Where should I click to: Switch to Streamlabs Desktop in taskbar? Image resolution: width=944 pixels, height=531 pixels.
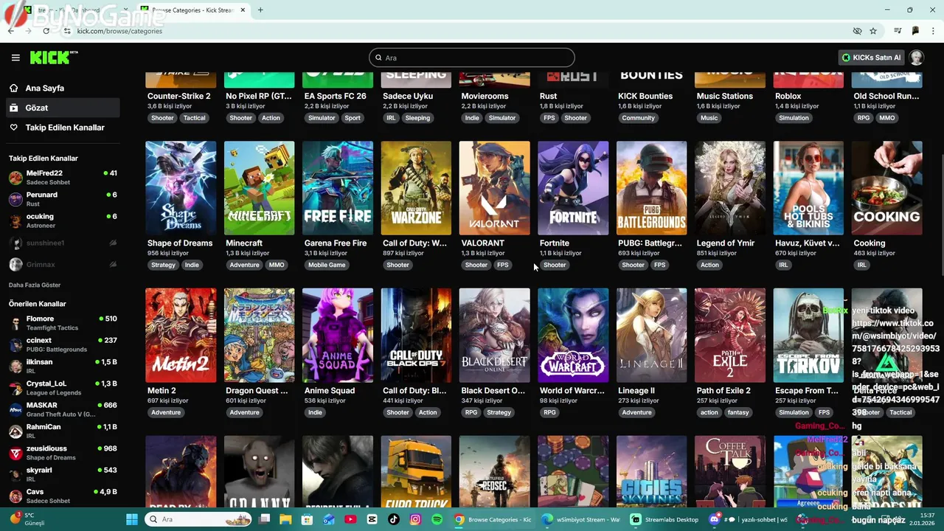[664, 519]
